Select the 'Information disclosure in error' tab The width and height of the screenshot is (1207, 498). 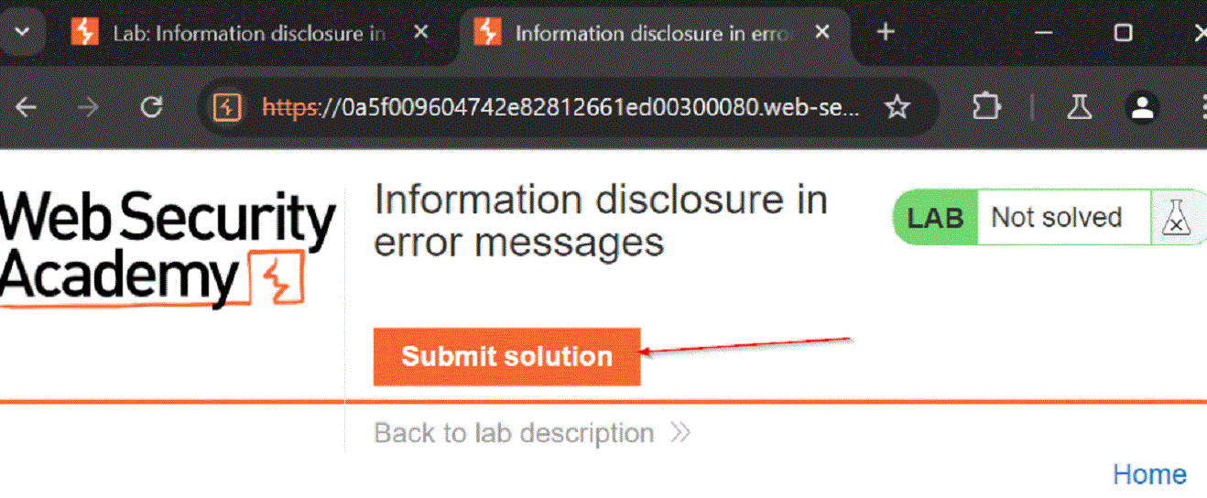pos(641,33)
